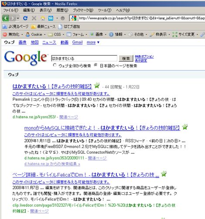The width and height of the screenshot is (205, 219).
Task: Open first result はかますたいる！【きょろの技的雑記】
Action: [52, 86]
